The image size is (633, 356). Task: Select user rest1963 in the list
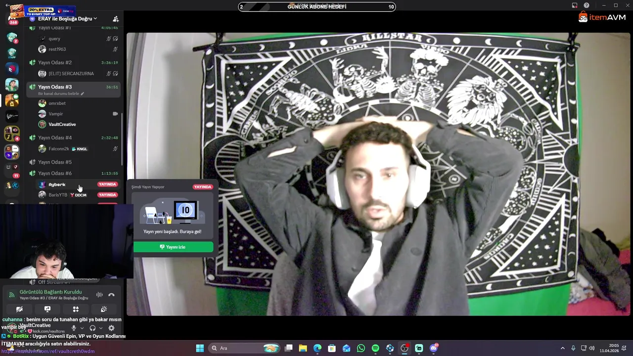pyautogui.click(x=78, y=49)
